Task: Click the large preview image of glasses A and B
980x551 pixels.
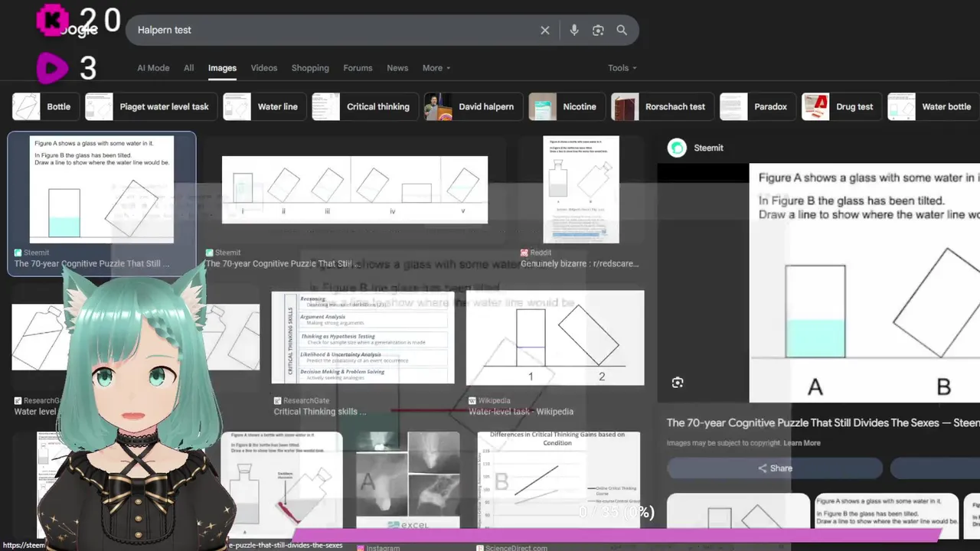Action: click(864, 282)
